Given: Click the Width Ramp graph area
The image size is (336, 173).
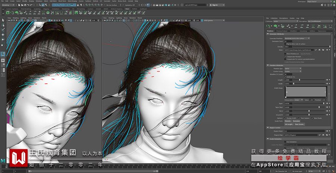Looking at the screenshot, I should [306, 92].
